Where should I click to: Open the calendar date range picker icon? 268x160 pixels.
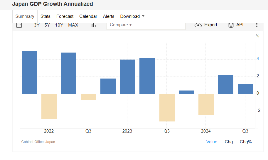pyautogui.click(x=19, y=25)
